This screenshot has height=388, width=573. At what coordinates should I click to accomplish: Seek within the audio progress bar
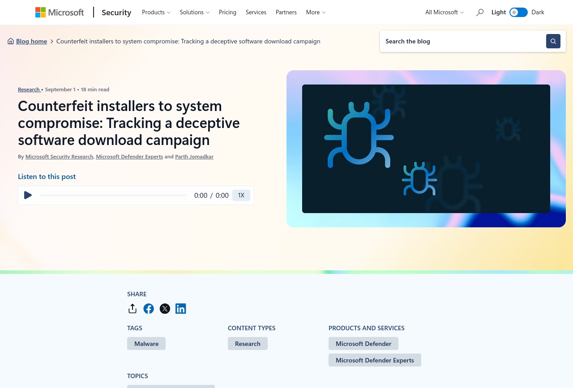point(113,195)
